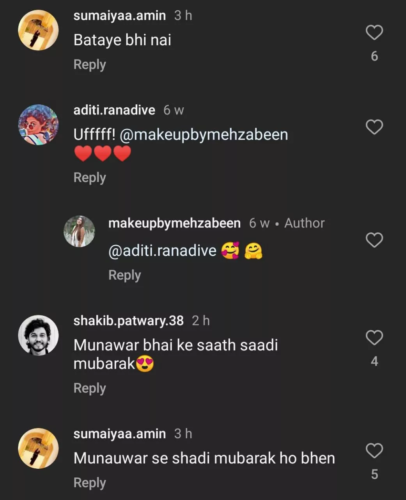Like sumaiyaa.amin's "Bataye bhi nai" comment
406x500 pixels.
pyautogui.click(x=374, y=33)
